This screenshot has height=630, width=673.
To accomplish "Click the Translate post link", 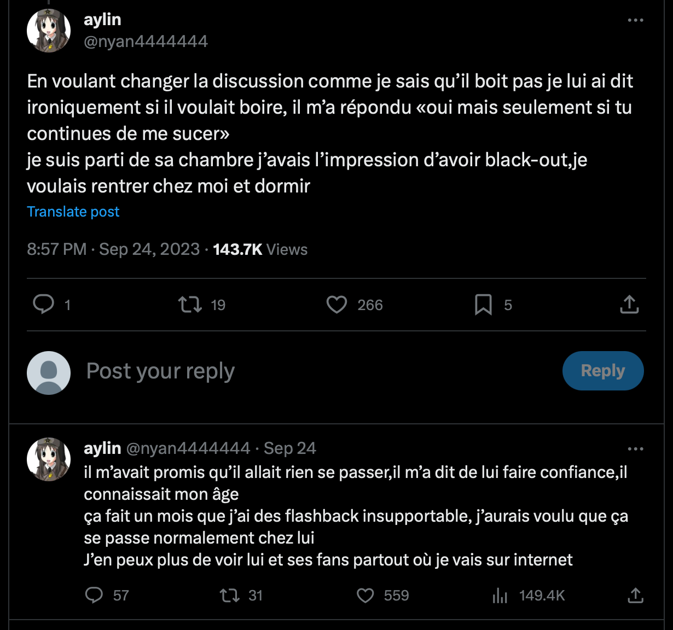I will tap(73, 212).
